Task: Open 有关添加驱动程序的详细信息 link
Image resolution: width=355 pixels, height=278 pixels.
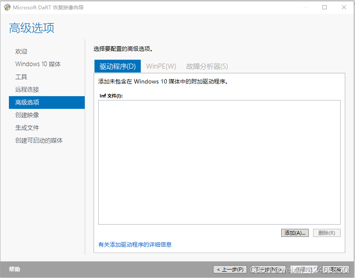Action: (135, 245)
